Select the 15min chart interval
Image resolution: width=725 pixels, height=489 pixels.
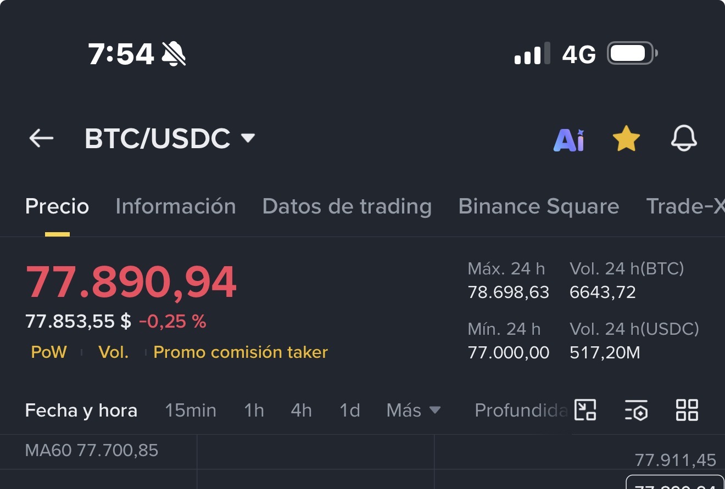[191, 410]
